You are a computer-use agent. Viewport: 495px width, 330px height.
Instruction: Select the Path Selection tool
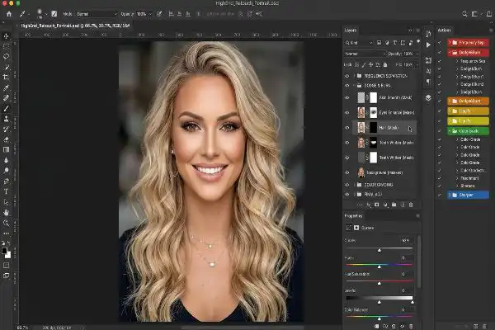[6, 202]
